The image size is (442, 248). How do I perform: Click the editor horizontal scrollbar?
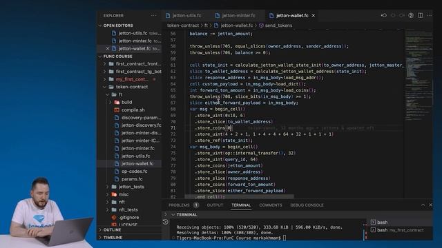tap(239, 196)
